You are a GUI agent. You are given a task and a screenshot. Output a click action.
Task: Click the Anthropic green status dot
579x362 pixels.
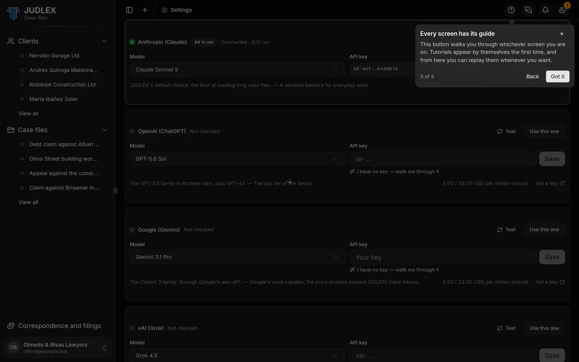[132, 42]
